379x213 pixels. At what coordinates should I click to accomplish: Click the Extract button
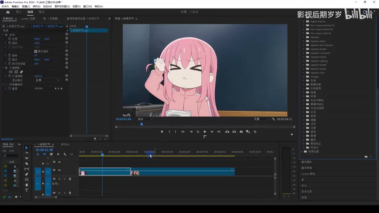click(234, 132)
